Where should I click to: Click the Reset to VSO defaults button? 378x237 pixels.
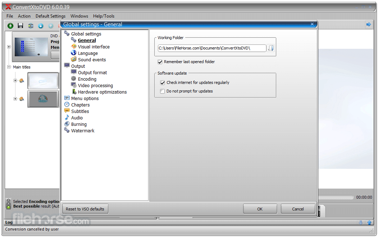85,209
